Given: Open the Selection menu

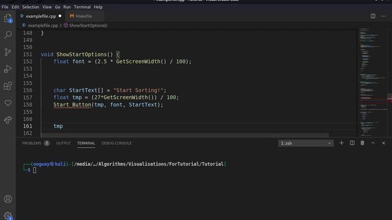Looking at the screenshot, I should pos(31,7).
